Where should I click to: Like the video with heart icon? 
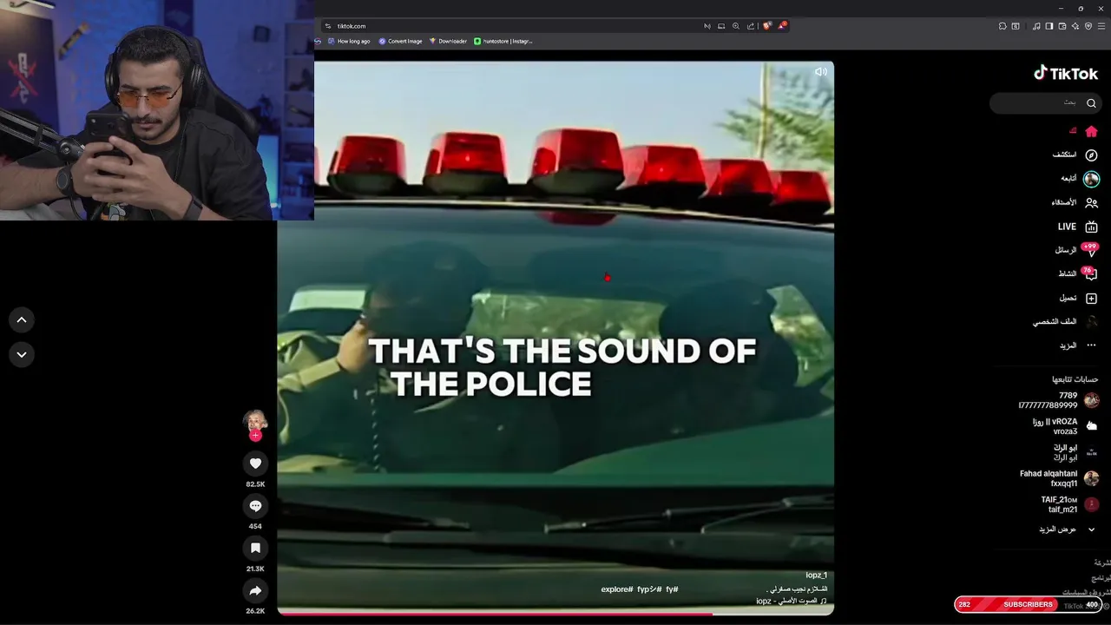click(x=255, y=464)
